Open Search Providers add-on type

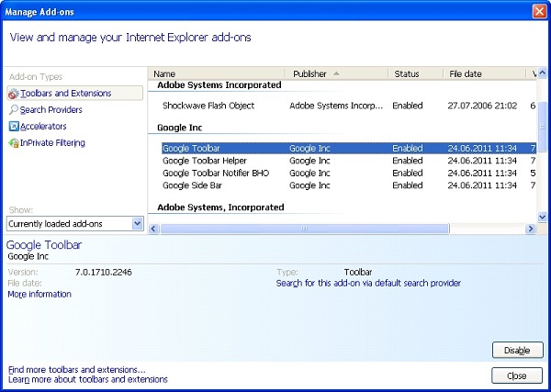pyautogui.click(x=51, y=109)
